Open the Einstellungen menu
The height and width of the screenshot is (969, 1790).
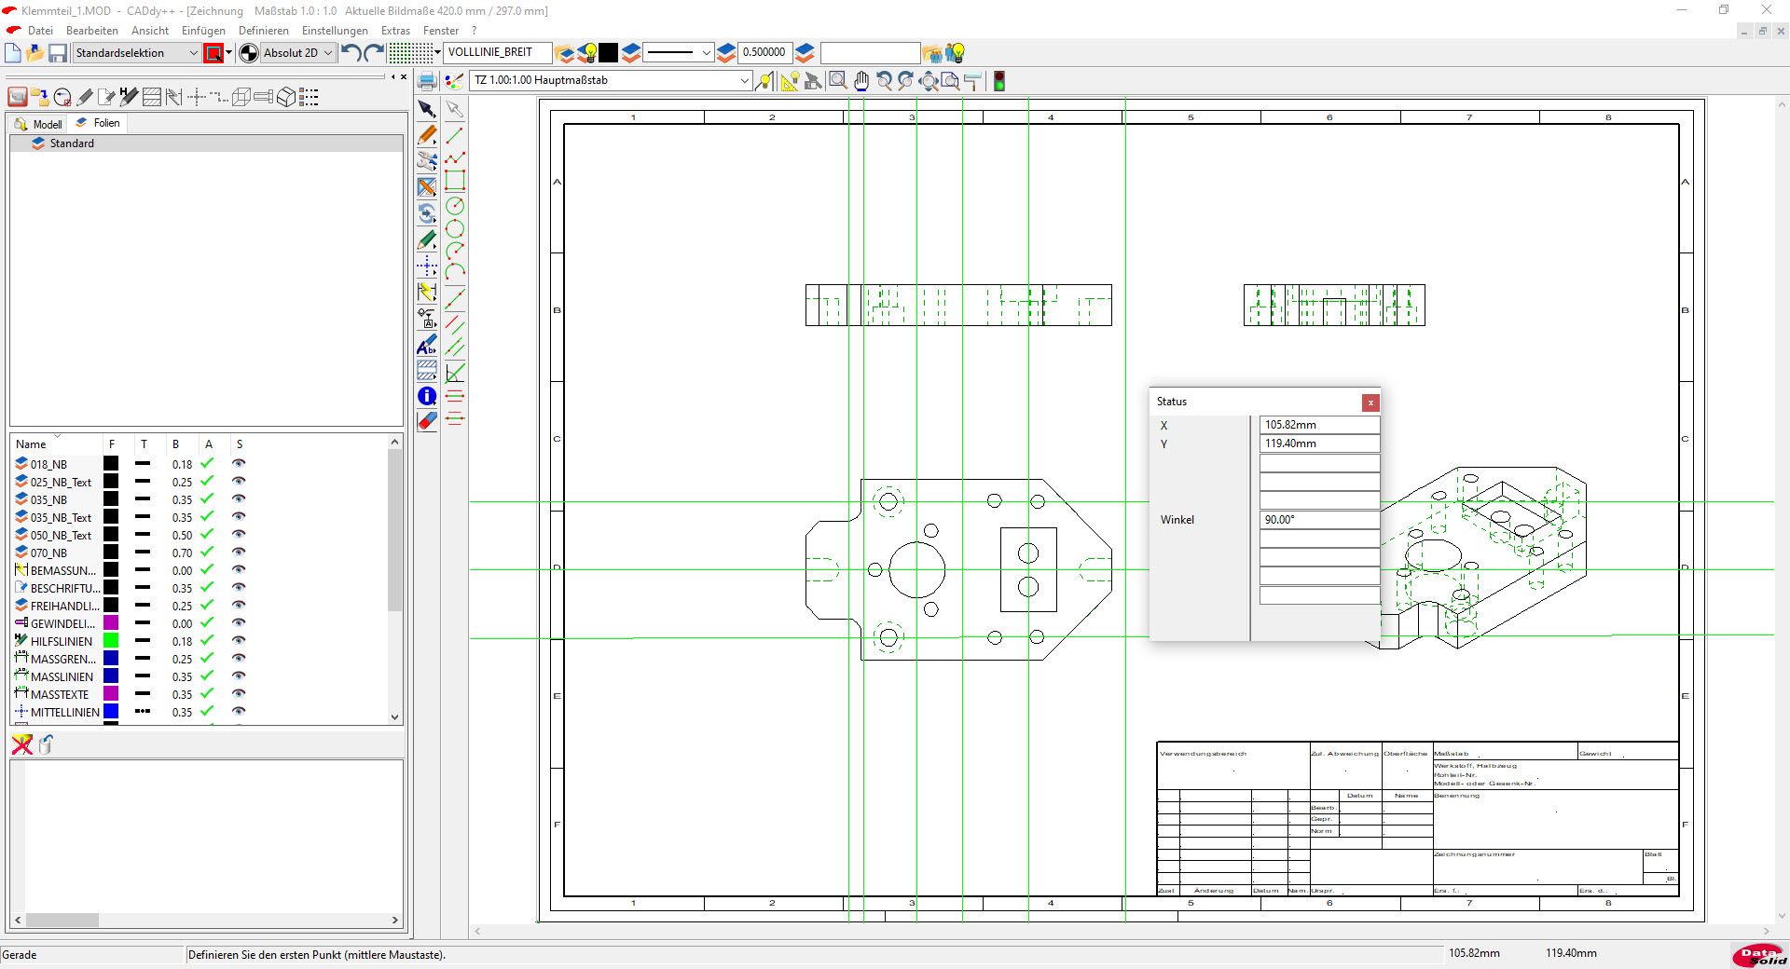[x=334, y=30]
